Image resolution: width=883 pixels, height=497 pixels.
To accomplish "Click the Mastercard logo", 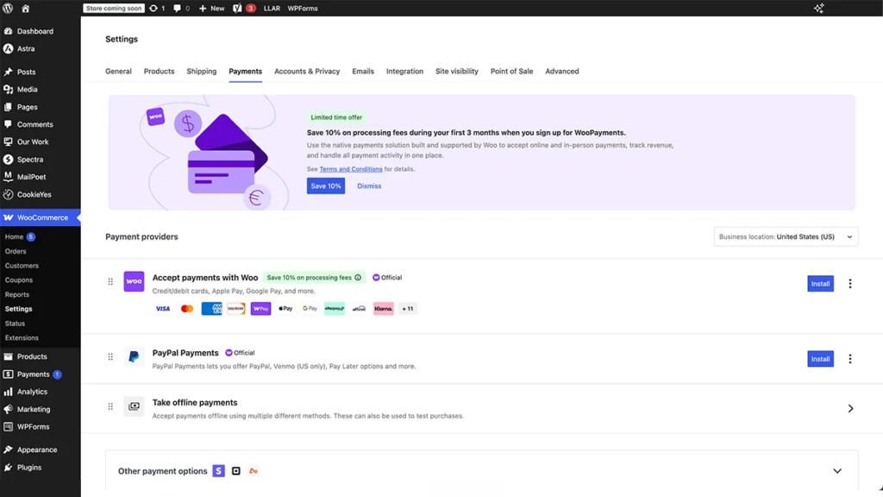I will coord(187,308).
